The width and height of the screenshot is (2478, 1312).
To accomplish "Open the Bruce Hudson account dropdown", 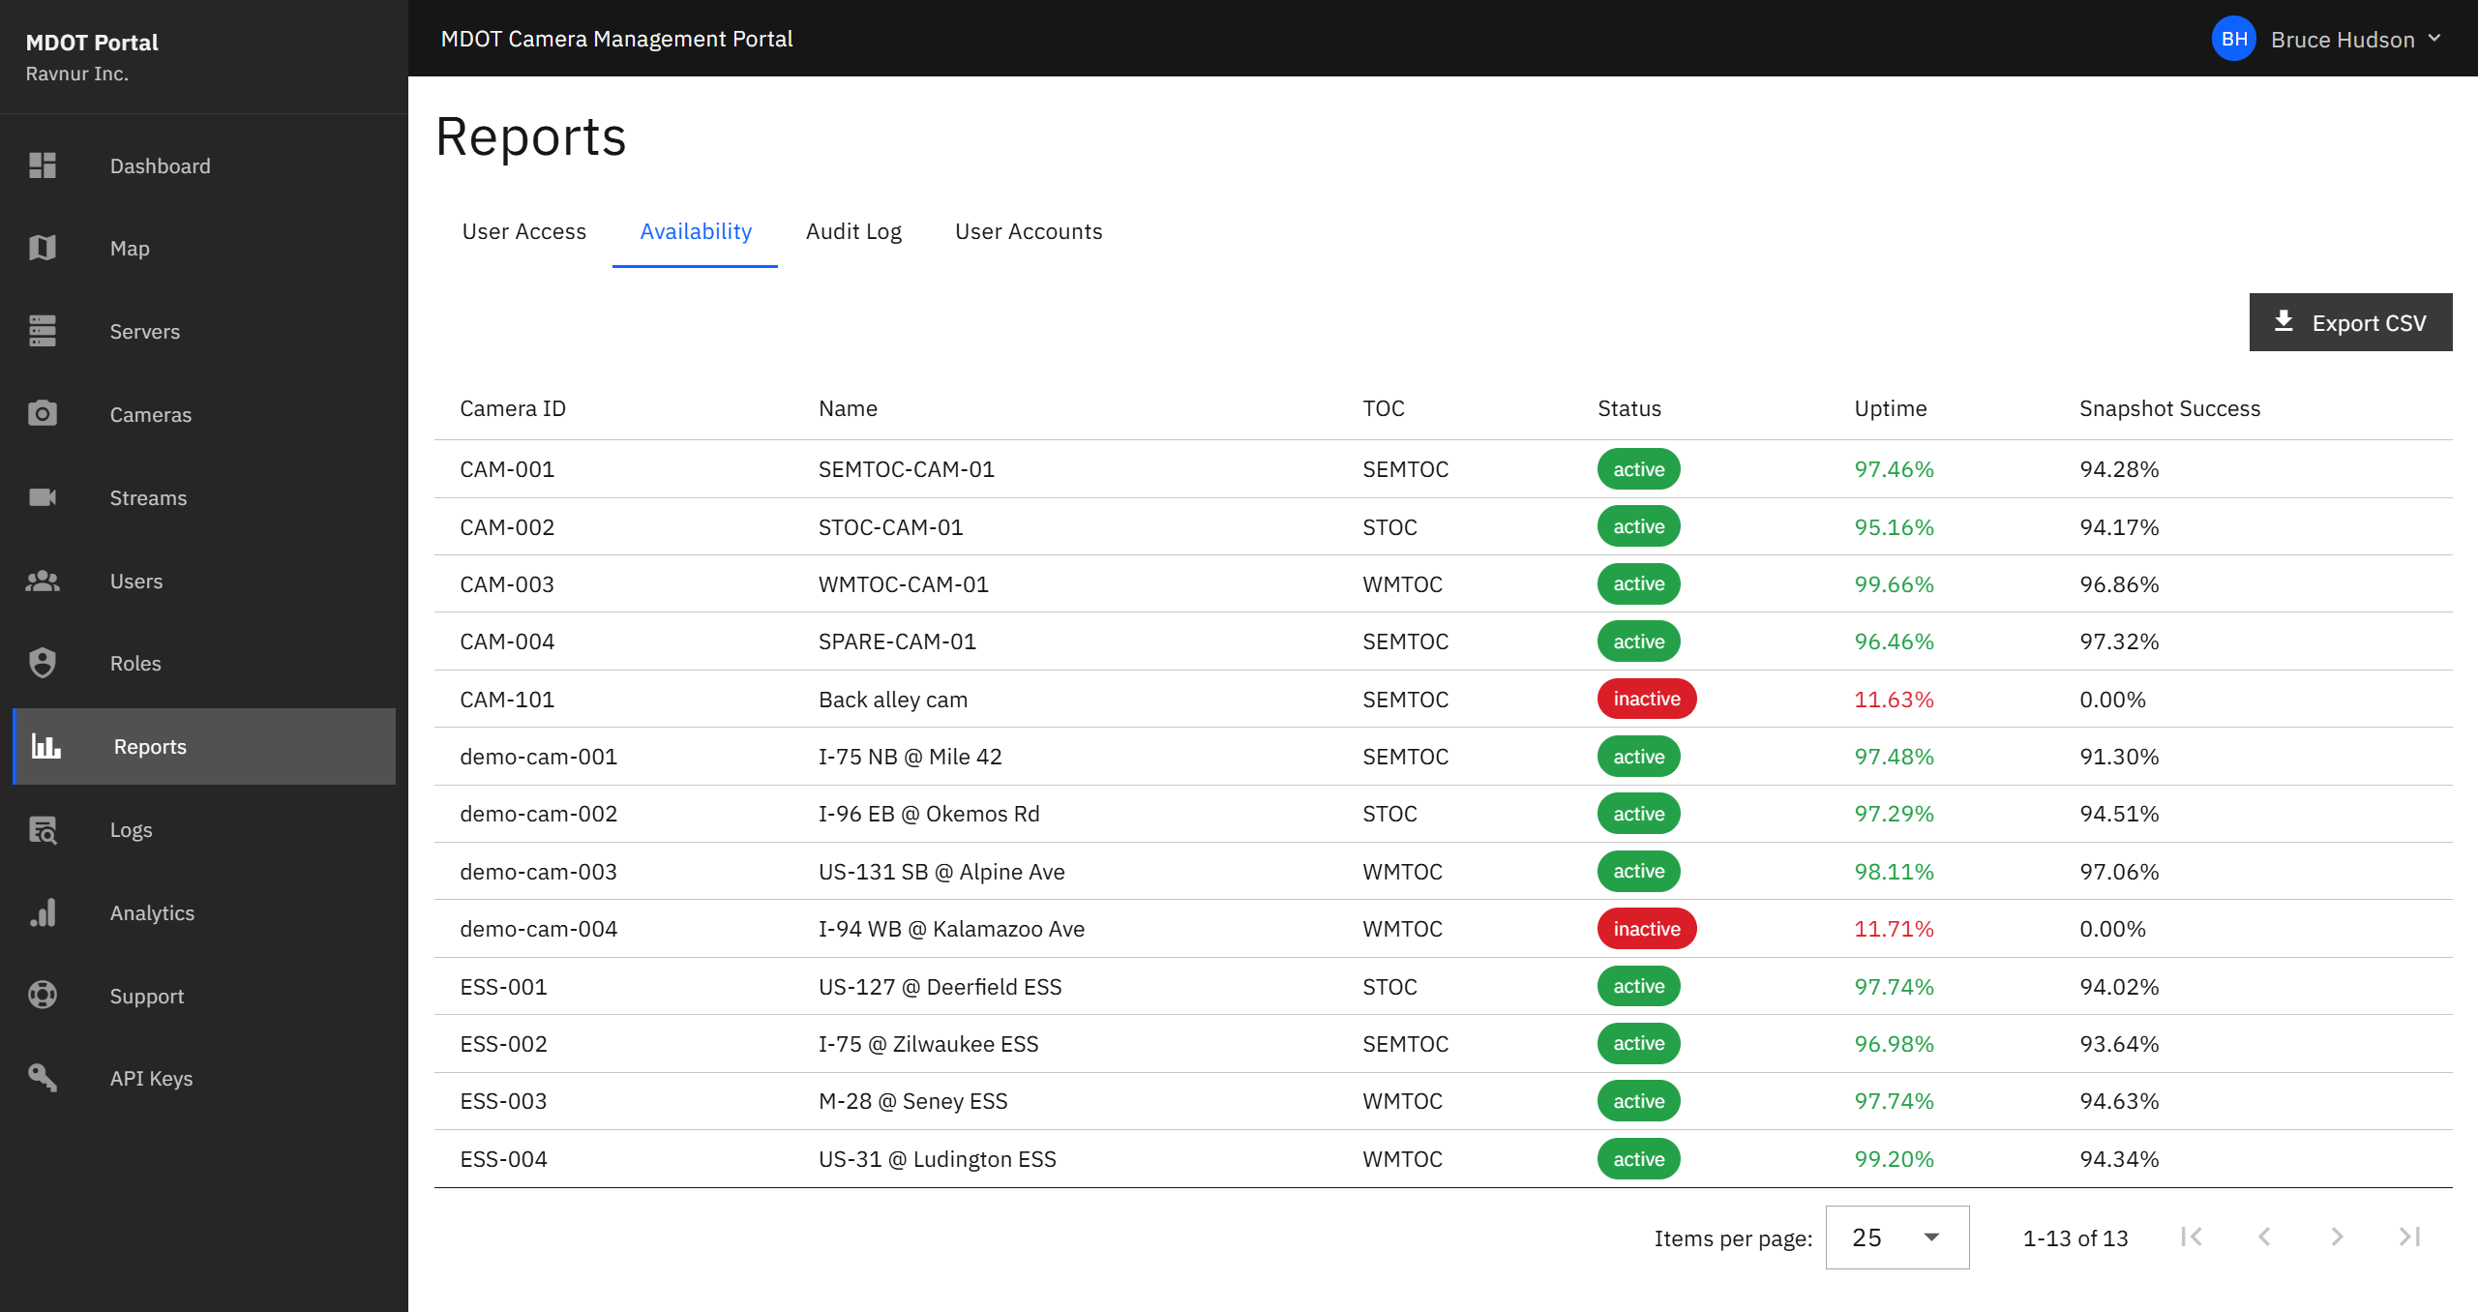I will (x=2335, y=39).
